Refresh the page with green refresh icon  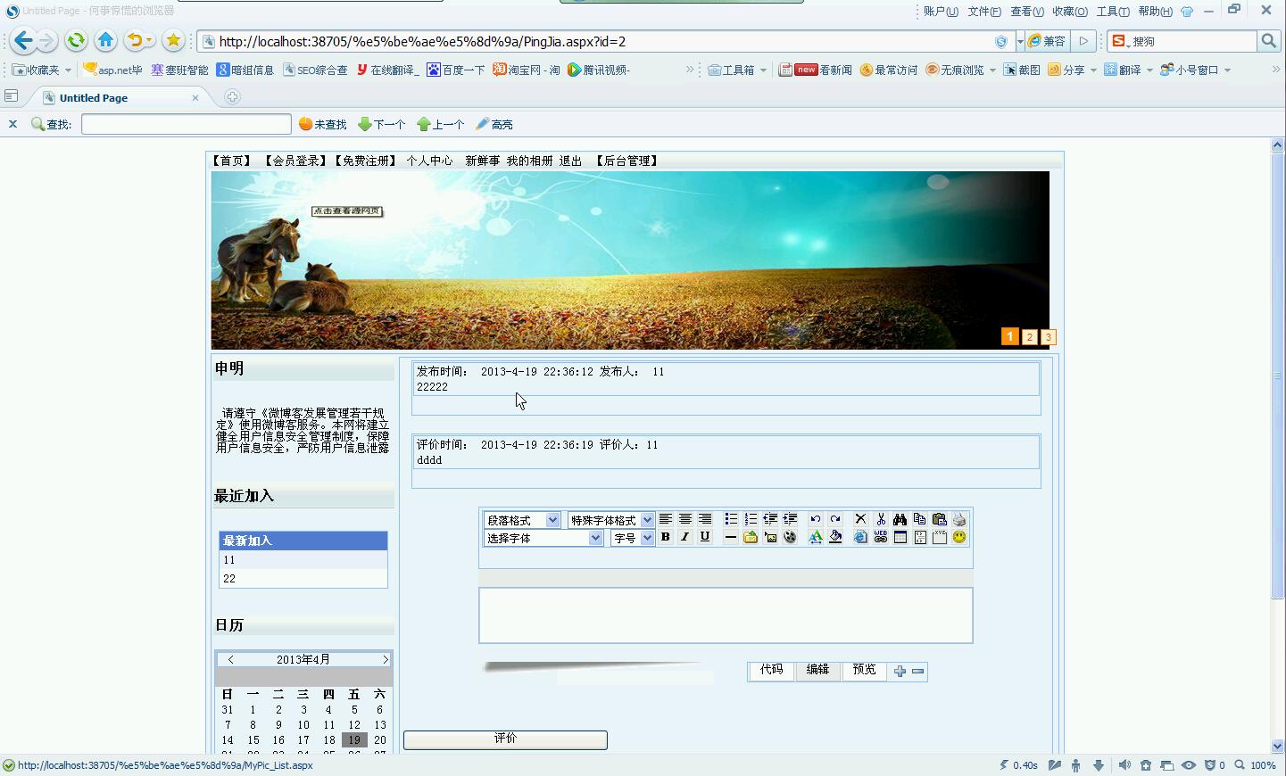[x=76, y=40]
